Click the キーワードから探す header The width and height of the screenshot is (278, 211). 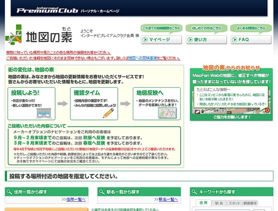coord(232,192)
